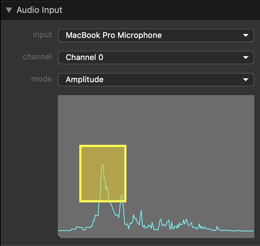Image resolution: width=260 pixels, height=246 pixels.
Task: Open the Channel 0 dropdown
Action: (x=150, y=57)
